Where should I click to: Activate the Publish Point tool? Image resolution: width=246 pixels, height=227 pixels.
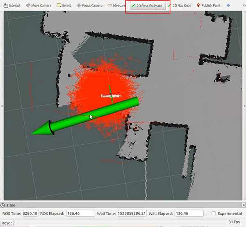click(x=209, y=6)
